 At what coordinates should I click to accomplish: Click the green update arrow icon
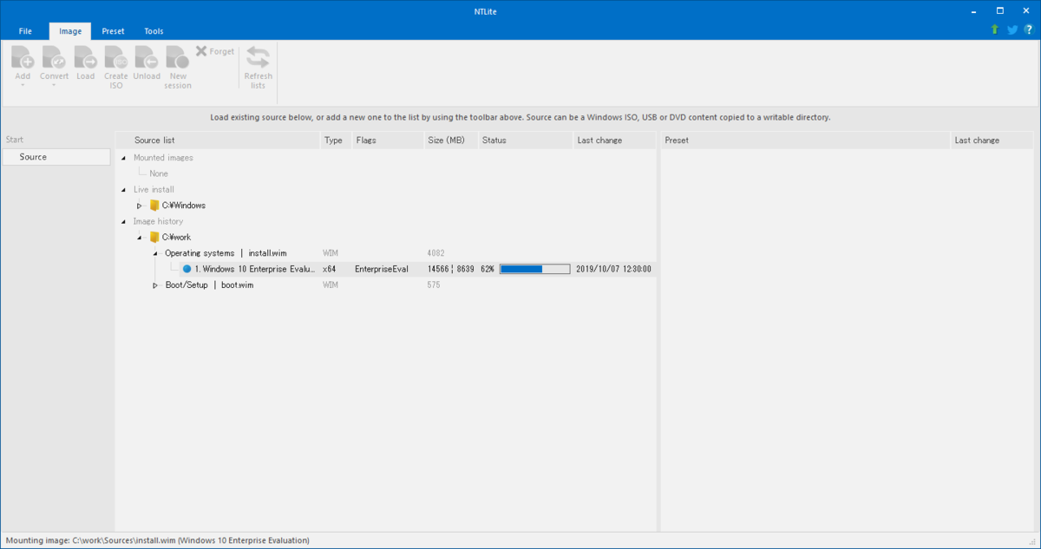click(x=995, y=29)
